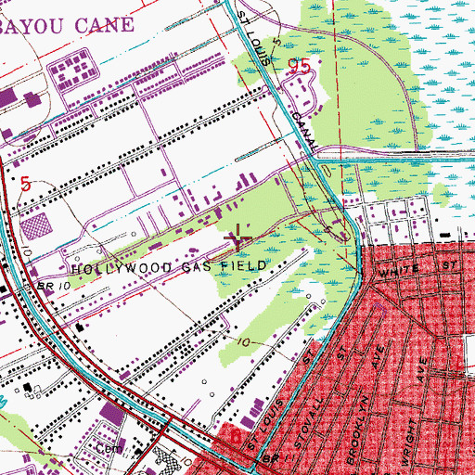Click the purple crosshatched square building symbol
The image size is (475, 475).
coord(36,226)
